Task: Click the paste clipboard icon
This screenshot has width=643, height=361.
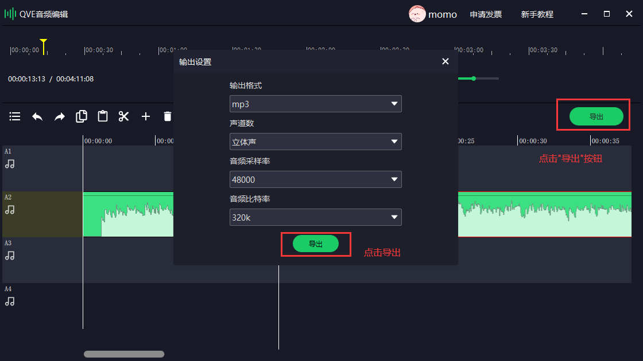Action: click(103, 116)
